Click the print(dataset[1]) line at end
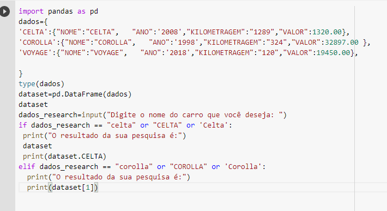 (x=63, y=188)
